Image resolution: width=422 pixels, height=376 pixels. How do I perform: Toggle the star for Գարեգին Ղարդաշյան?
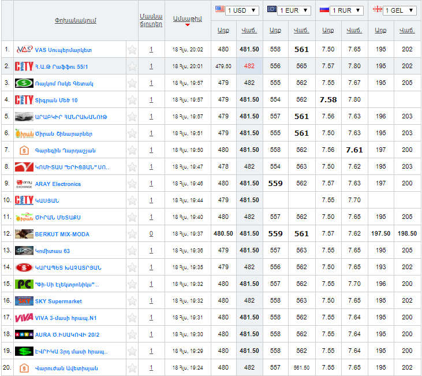click(x=132, y=150)
